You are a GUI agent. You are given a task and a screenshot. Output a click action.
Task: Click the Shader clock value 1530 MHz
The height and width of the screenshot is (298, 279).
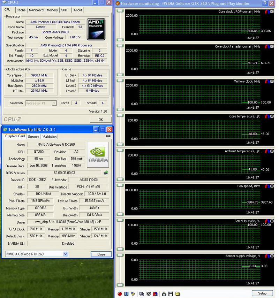click(100, 229)
